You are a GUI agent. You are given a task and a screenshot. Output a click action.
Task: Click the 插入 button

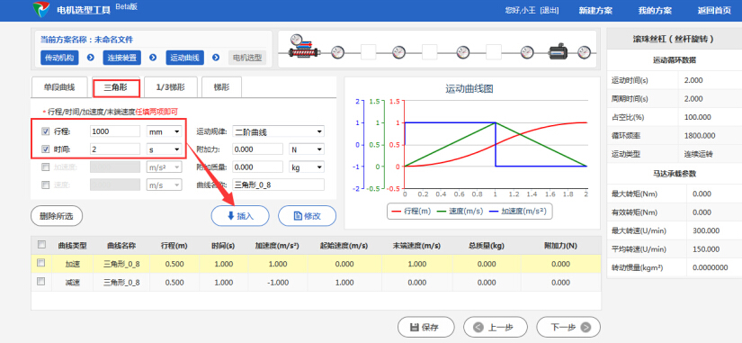[x=240, y=216]
